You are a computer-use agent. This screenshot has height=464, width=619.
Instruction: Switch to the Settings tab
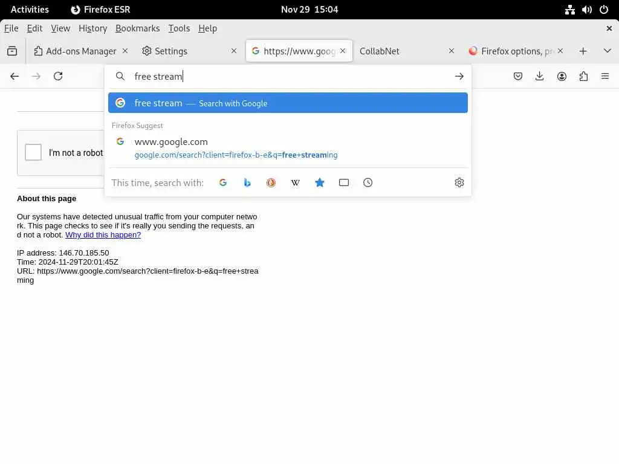[x=189, y=51]
